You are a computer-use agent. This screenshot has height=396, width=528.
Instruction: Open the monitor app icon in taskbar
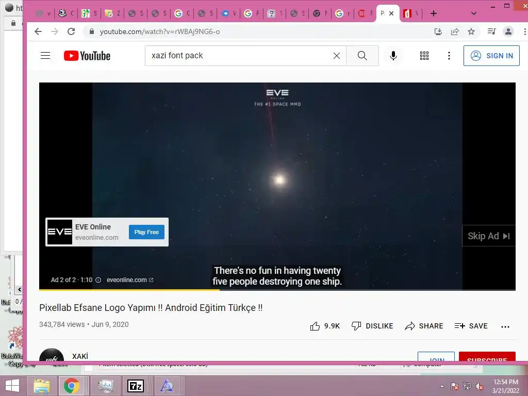coord(106,386)
